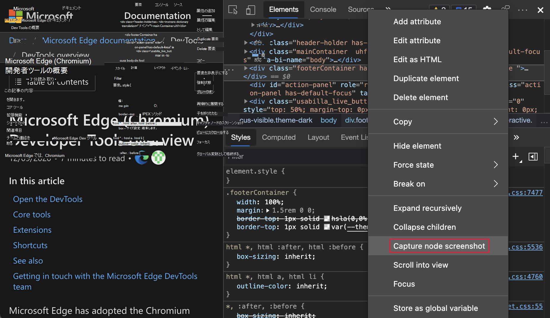The height and width of the screenshot is (318, 550).
Task: Click the green checkered contributor avatar
Action: tap(158, 158)
